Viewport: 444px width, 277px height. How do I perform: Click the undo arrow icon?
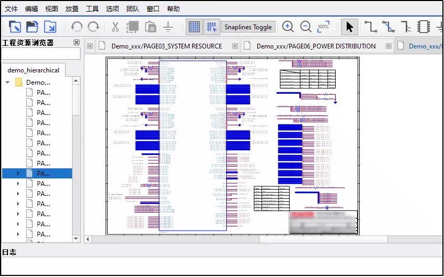coord(76,27)
